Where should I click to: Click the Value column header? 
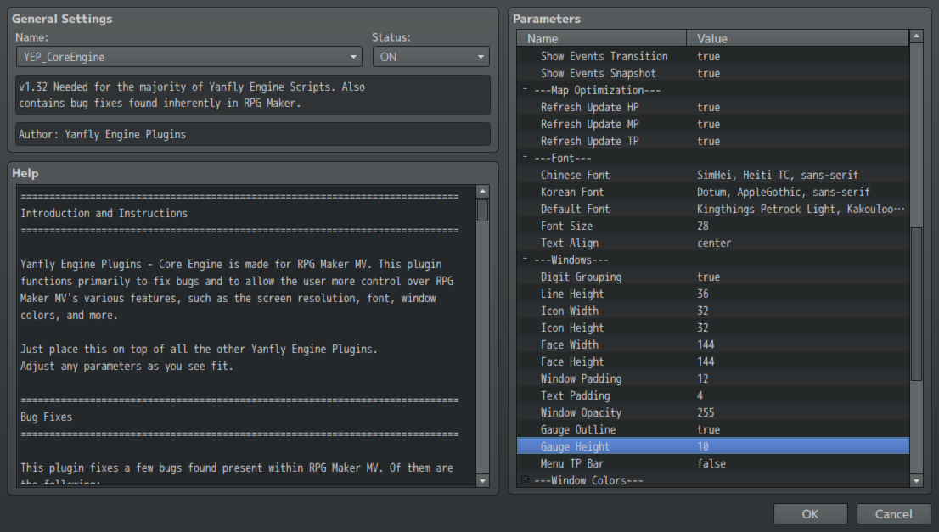point(798,38)
